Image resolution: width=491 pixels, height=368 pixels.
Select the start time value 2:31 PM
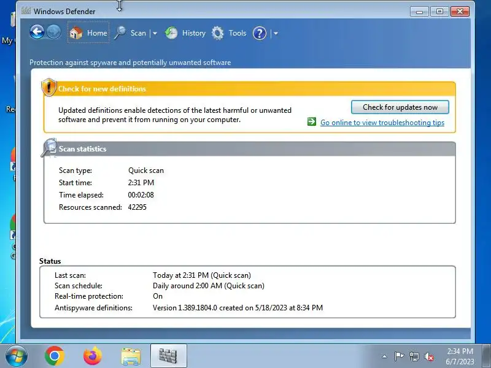[x=141, y=182]
